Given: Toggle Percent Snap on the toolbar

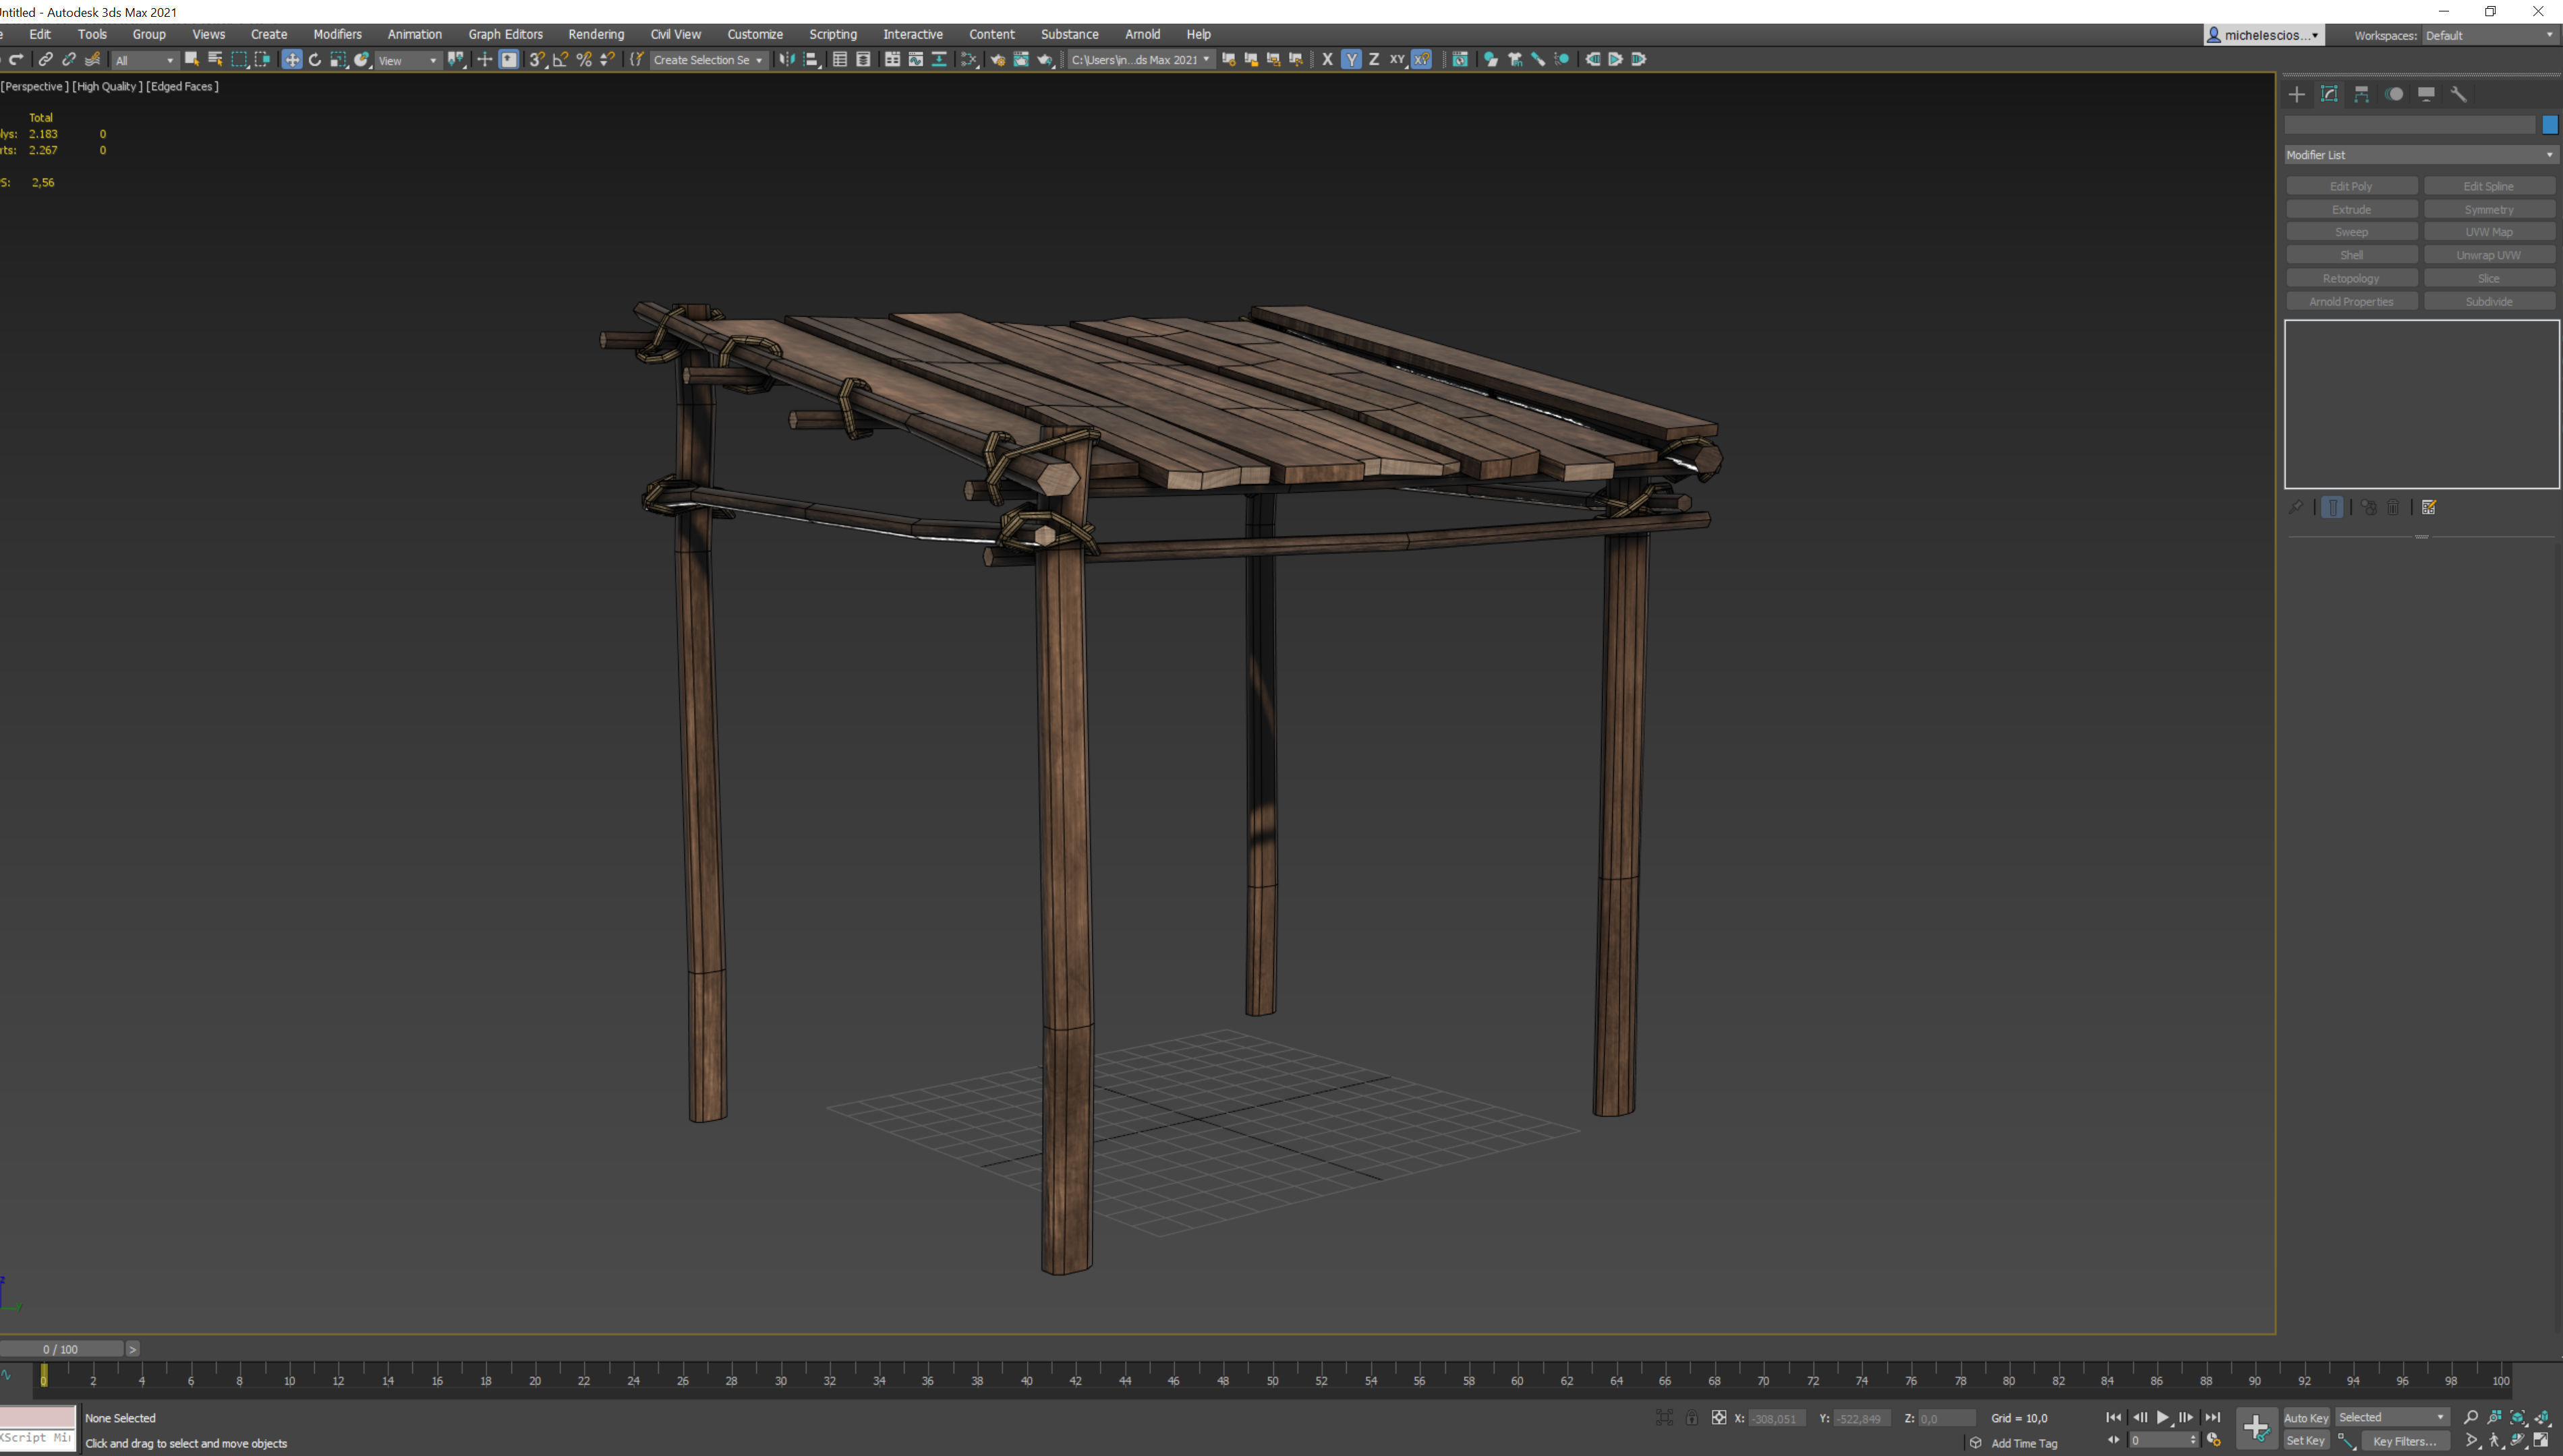Looking at the screenshot, I should coord(584,60).
